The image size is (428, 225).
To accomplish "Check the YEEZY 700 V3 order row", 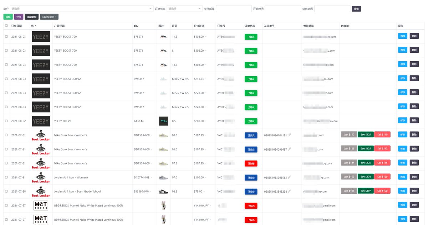I will [x=6, y=121].
